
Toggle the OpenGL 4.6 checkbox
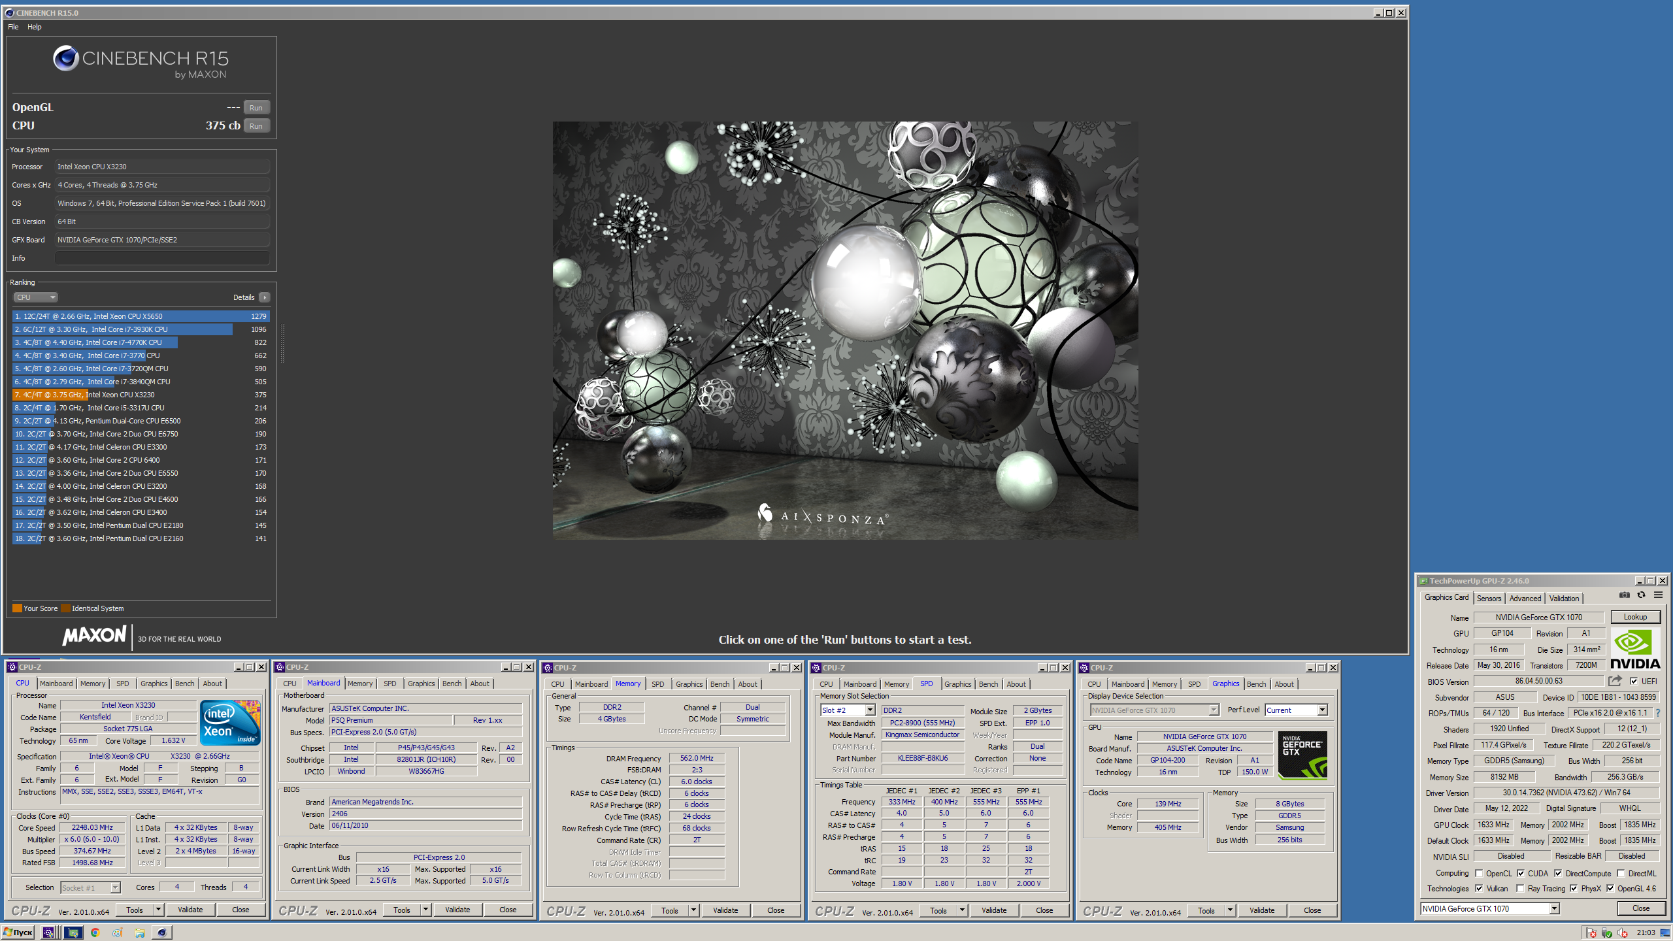coord(1610,888)
